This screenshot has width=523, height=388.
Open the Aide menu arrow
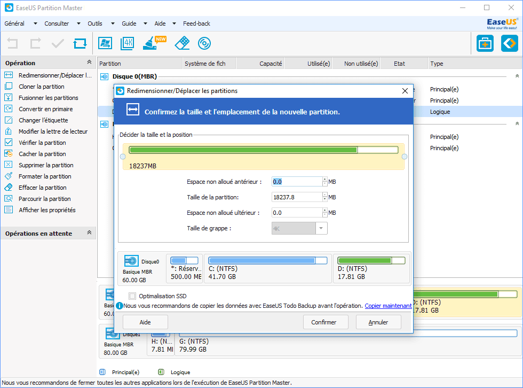(174, 24)
